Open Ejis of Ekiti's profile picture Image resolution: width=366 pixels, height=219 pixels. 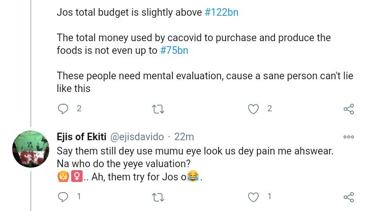click(30, 149)
